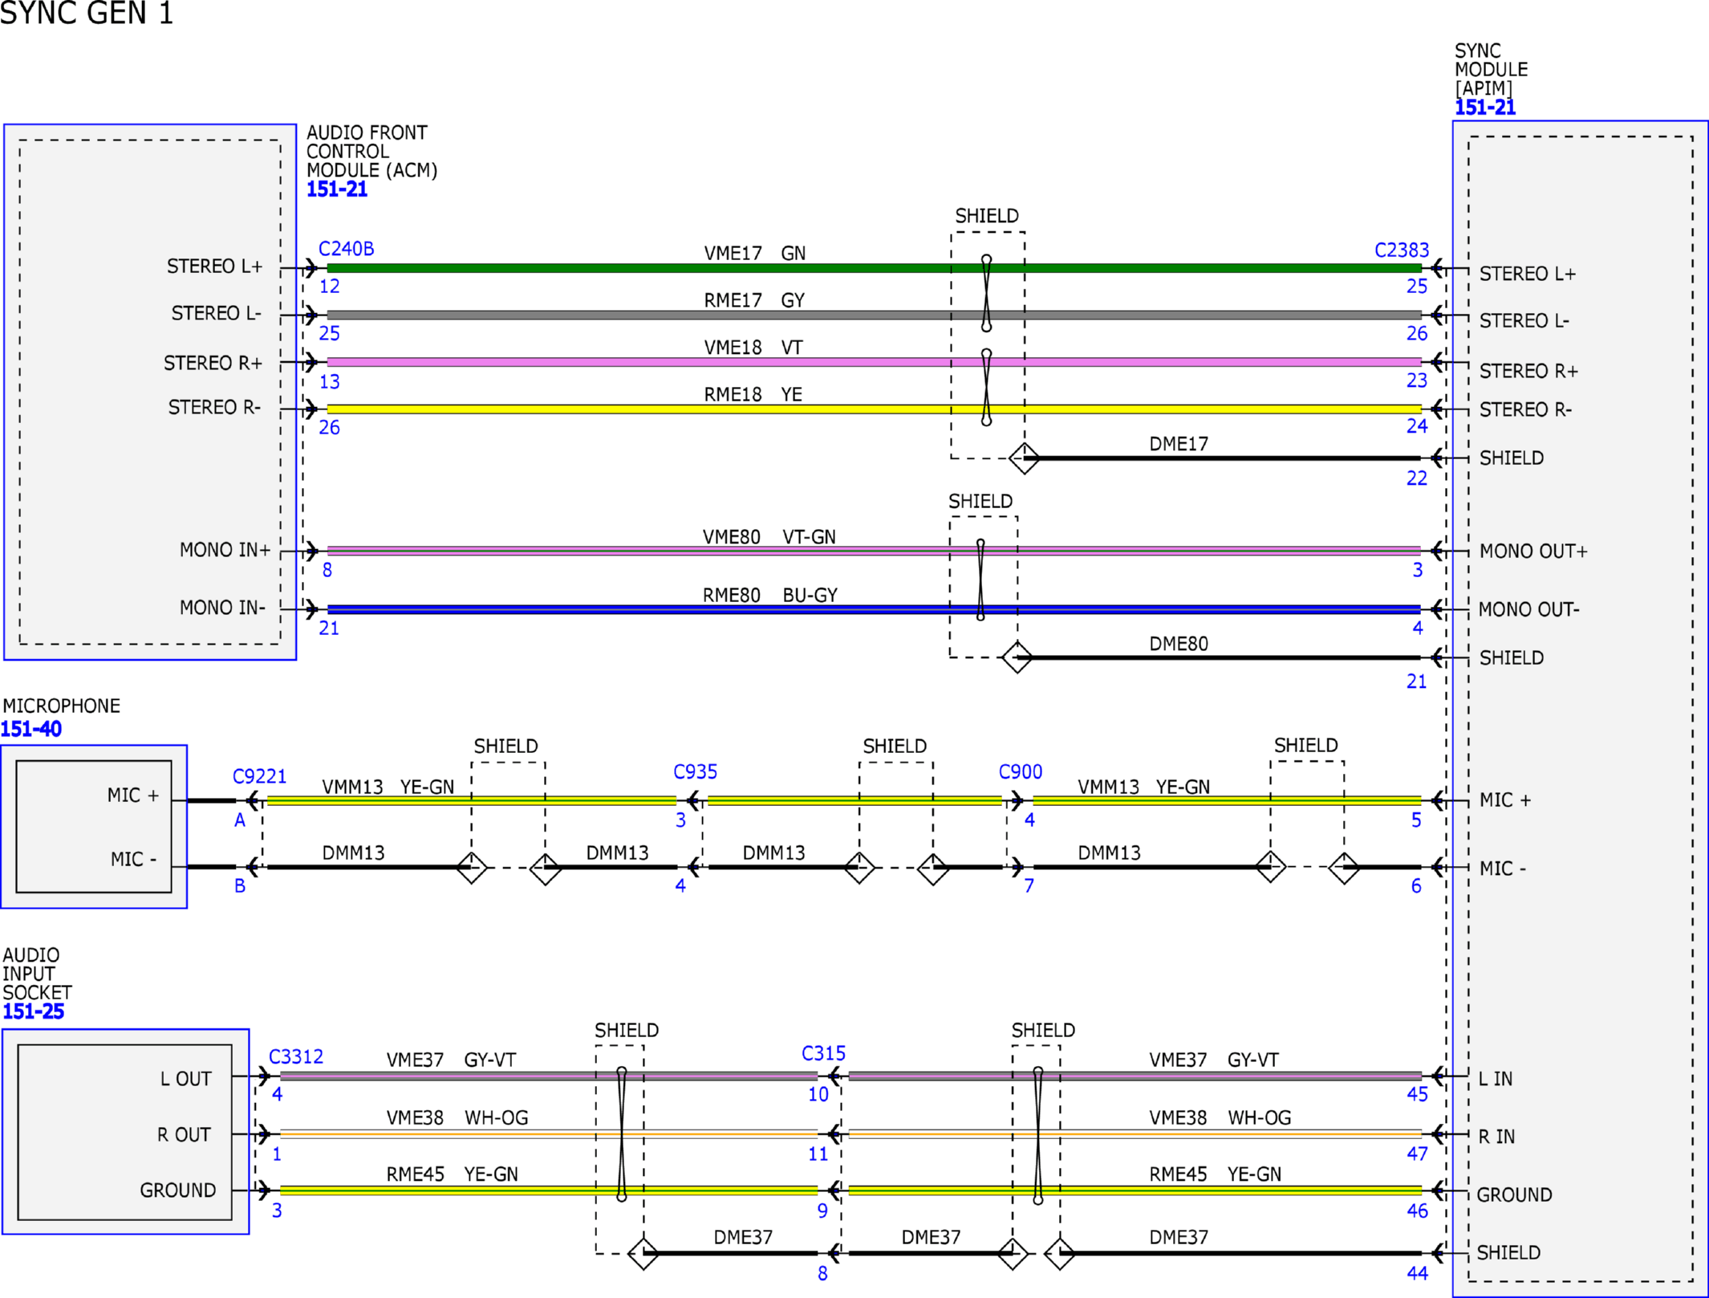
Task: Click the DME80 shield diamond symbol
Action: point(1017,657)
